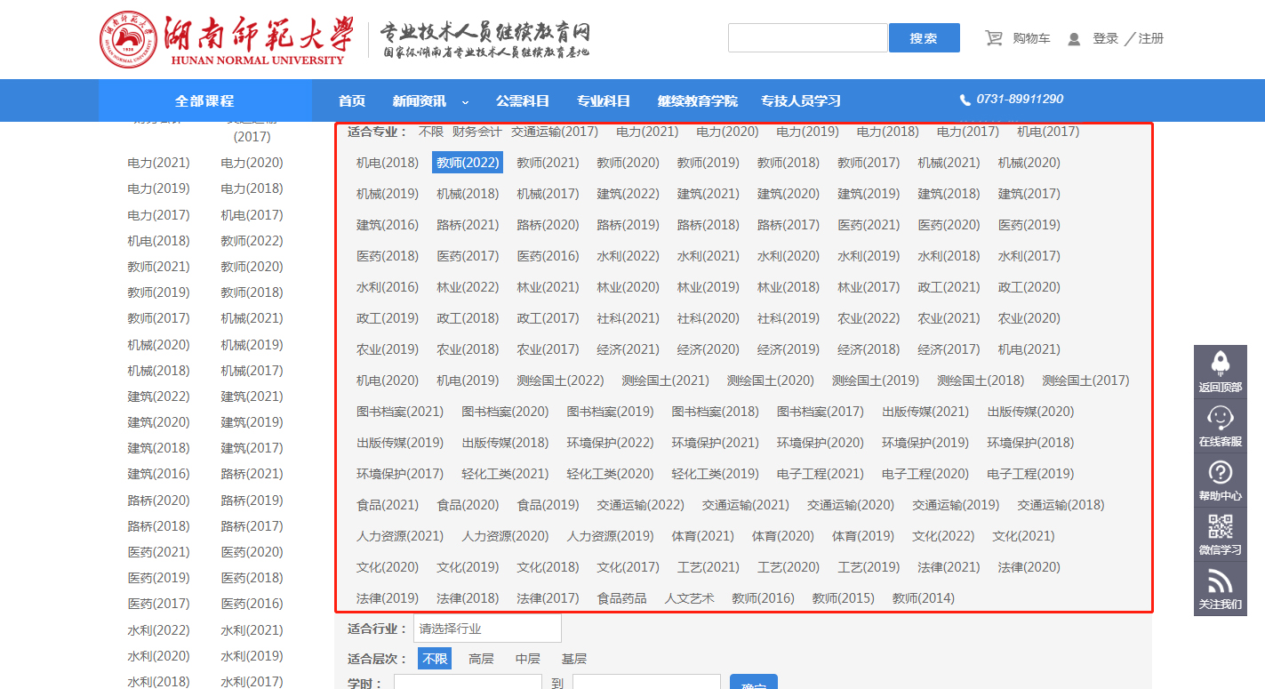
Task: Open the help center question icon
Action: 1221,472
